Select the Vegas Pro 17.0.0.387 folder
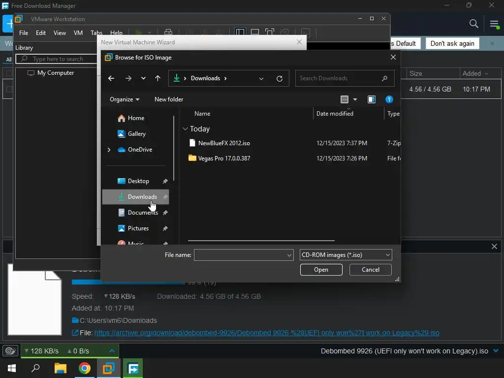 (224, 158)
